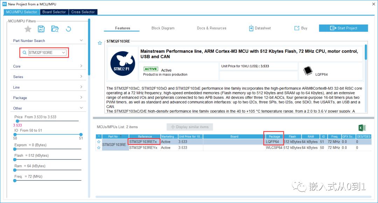Click the reset filters circular arrow icon

click(x=69, y=29)
